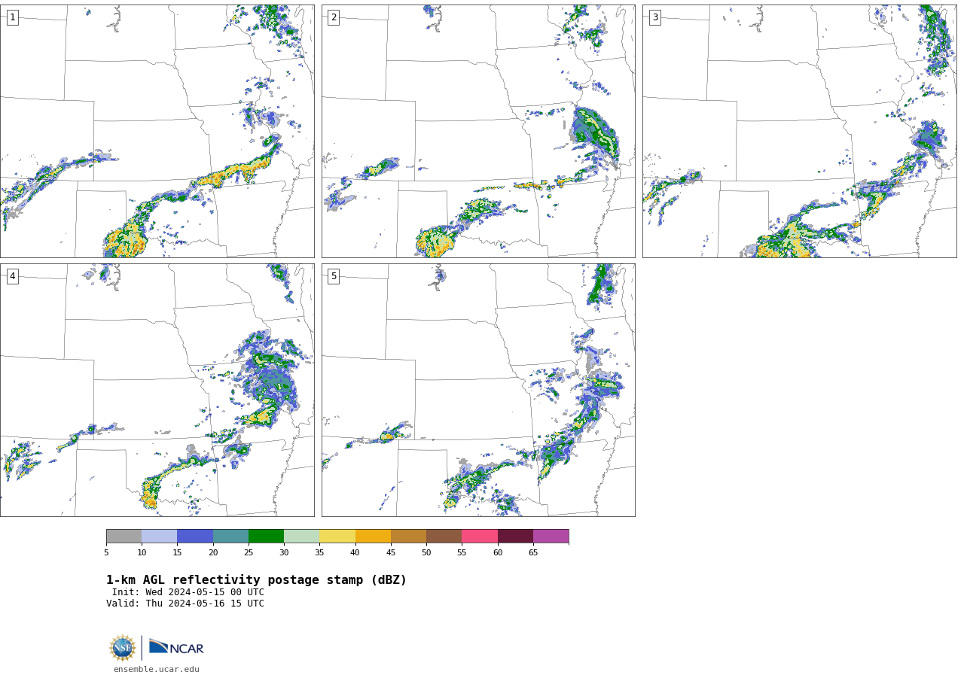The image size is (964, 678).
Task: Click the panel 4 number label
Action: pos(12,276)
